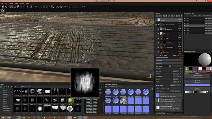The image size is (212, 119).
Task: Click the Height grayscale slider
Action: point(196,92)
